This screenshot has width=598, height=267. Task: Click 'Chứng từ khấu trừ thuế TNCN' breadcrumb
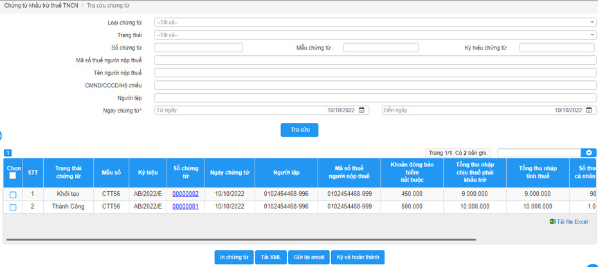(x=41, y=6)
